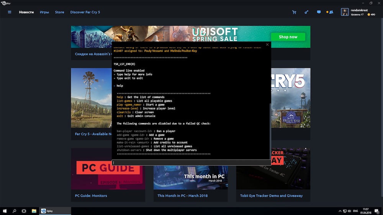Viewport: 383px width, 215px height.
Task: Click the 'make-it-rain <amount>' disabled command
Action: pyautogui.click(x=133, y=142)
